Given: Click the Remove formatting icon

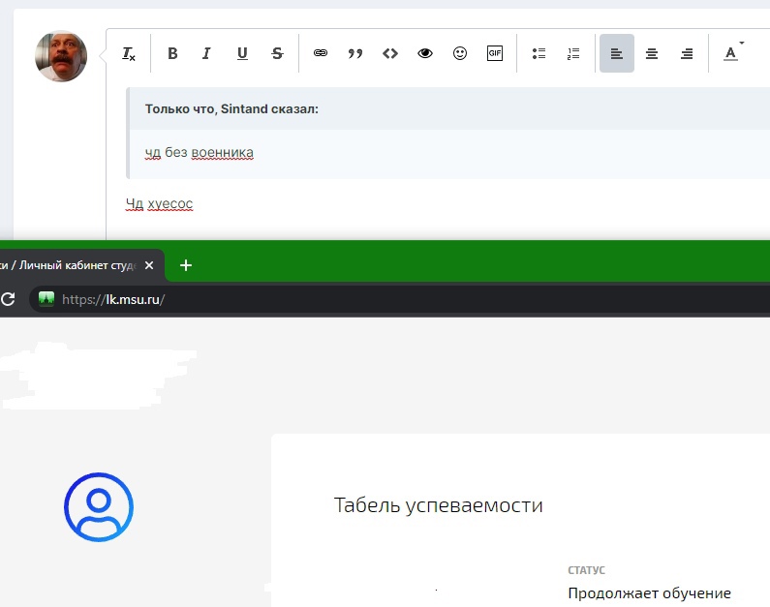Looking at the screenshot, I should click(129, 54).
